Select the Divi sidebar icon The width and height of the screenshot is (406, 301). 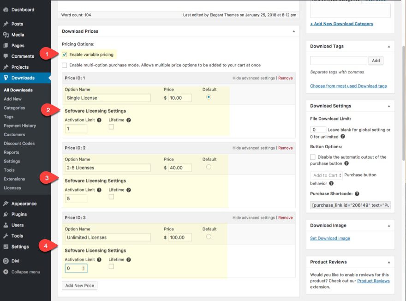(6, 260)
